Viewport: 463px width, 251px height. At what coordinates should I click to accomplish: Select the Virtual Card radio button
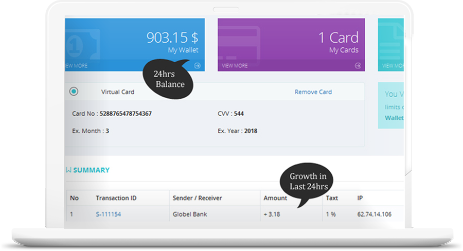(74, 92)
